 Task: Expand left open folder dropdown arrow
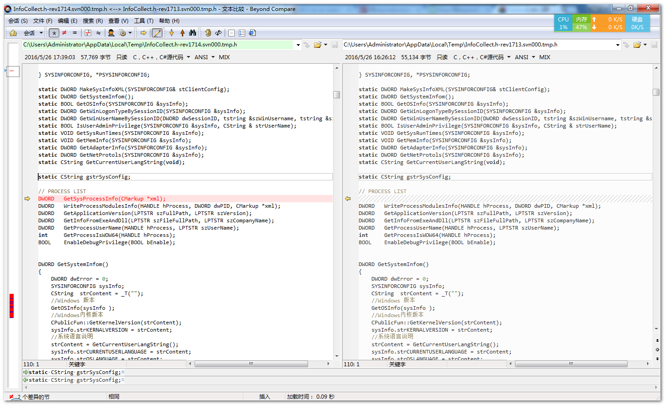click(x=325, y=45)
